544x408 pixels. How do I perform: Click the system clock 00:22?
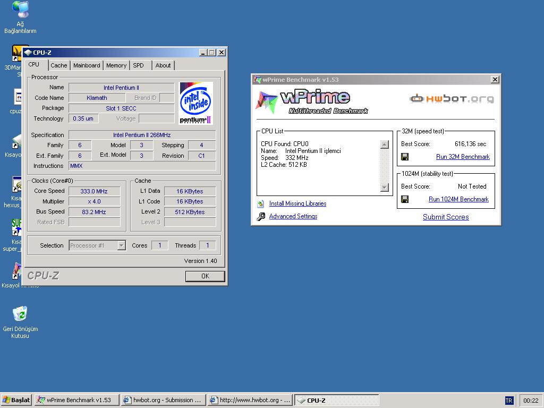pyautogui.click(x=531, y=401)
